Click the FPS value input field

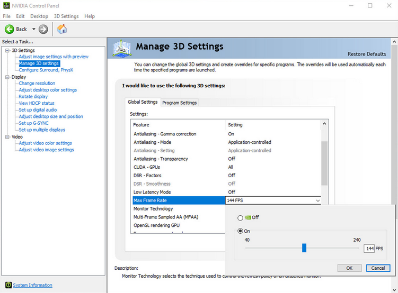(369, 249)
